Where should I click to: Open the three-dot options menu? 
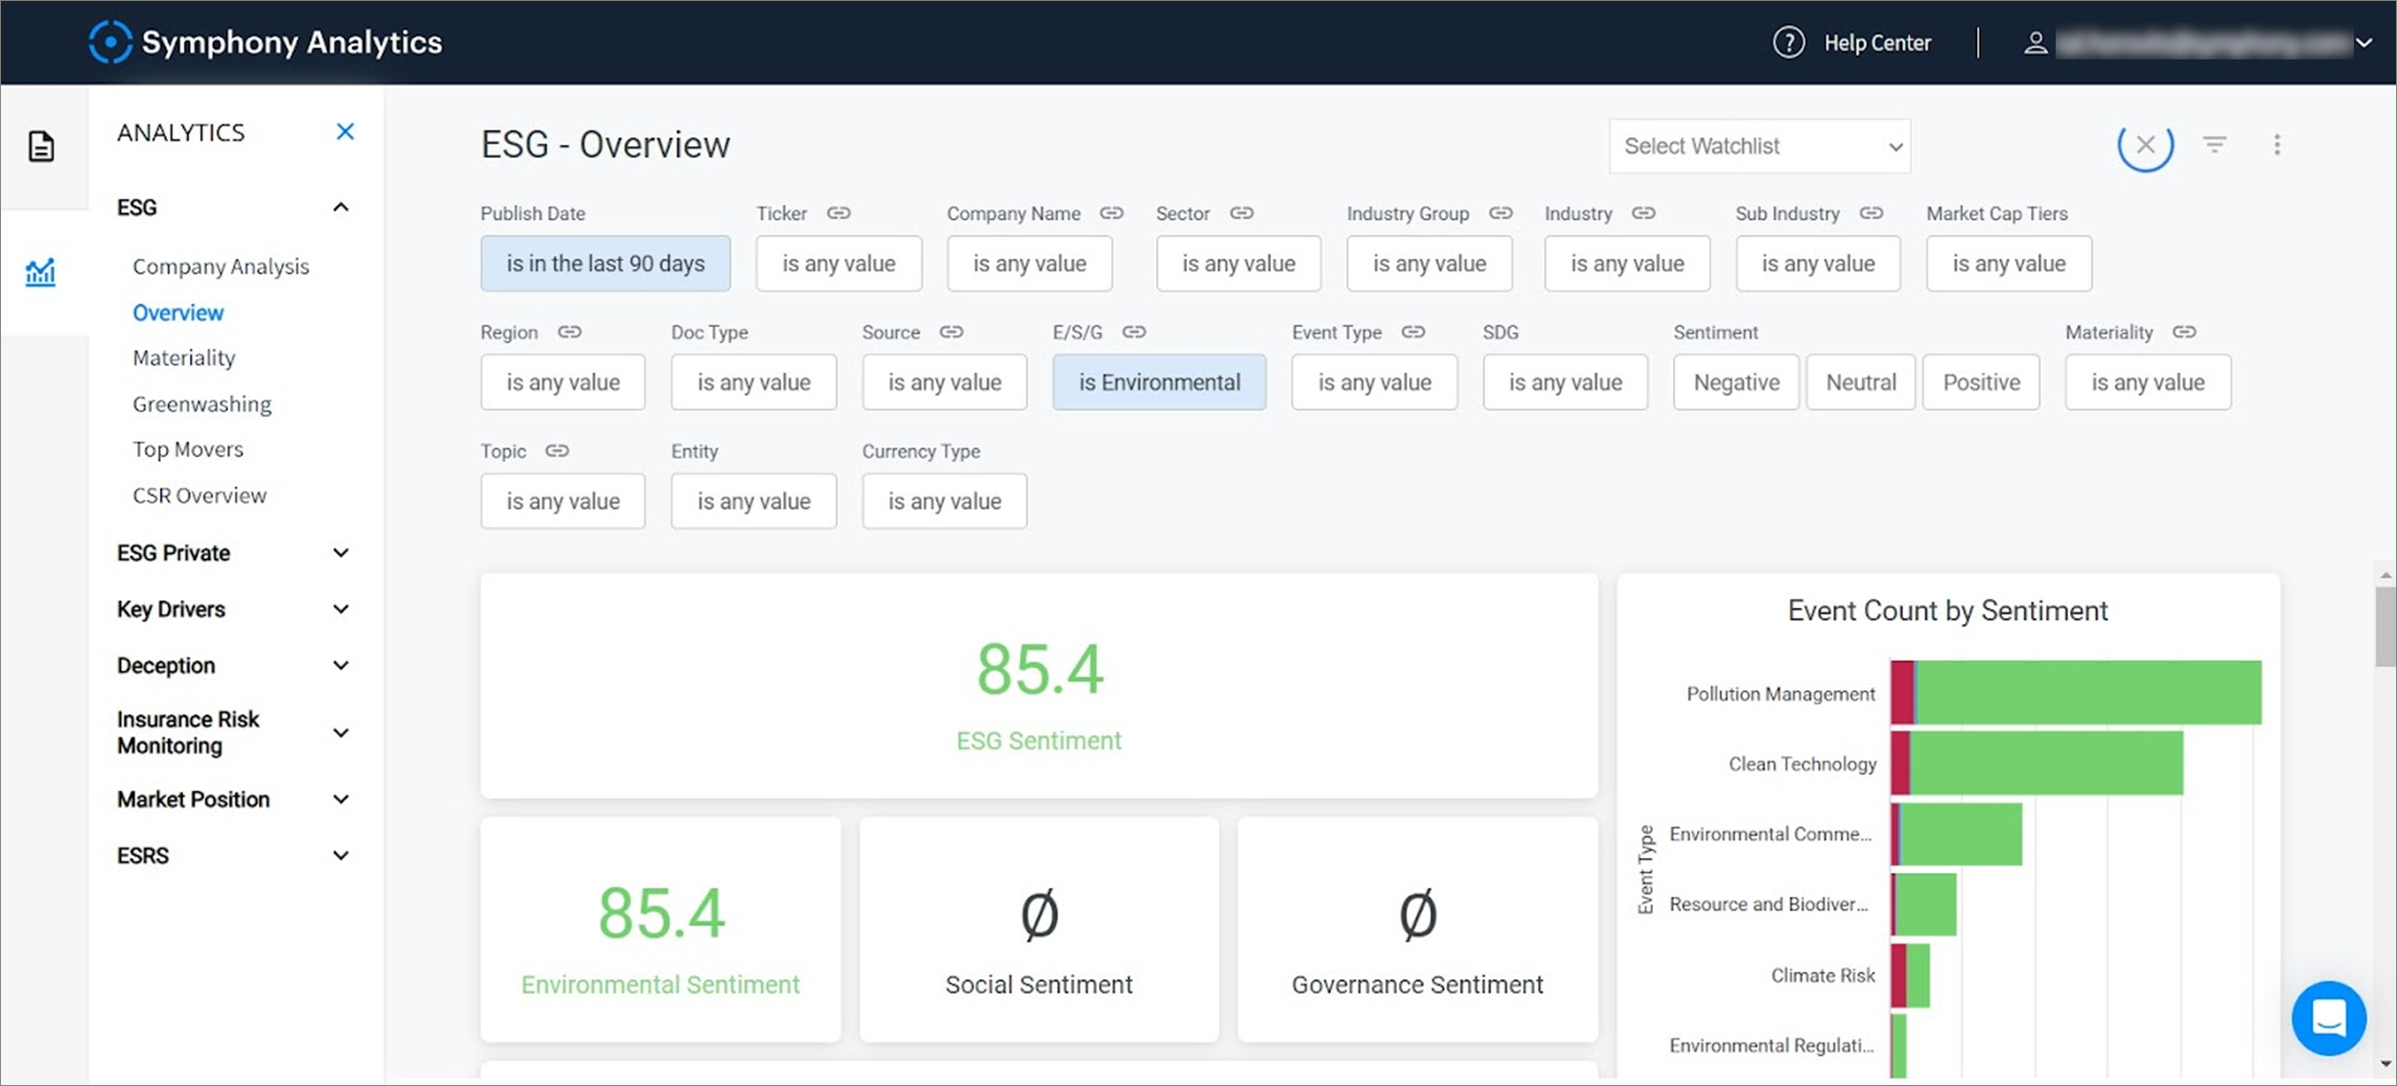(x=2277, y=145)
